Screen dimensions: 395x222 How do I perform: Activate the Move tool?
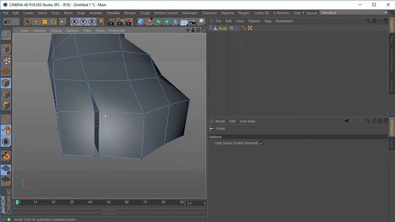(x=36, y=22)
